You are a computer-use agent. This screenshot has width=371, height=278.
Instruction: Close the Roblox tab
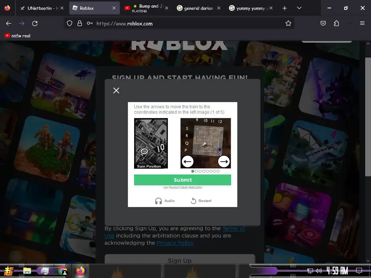point(114,8)
